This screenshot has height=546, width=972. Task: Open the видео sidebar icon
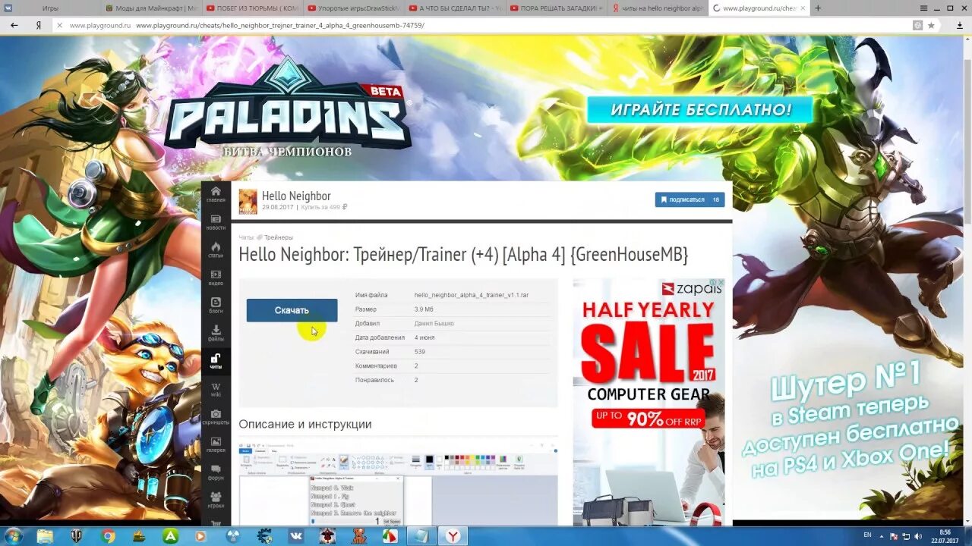click(x=216, y=278)
